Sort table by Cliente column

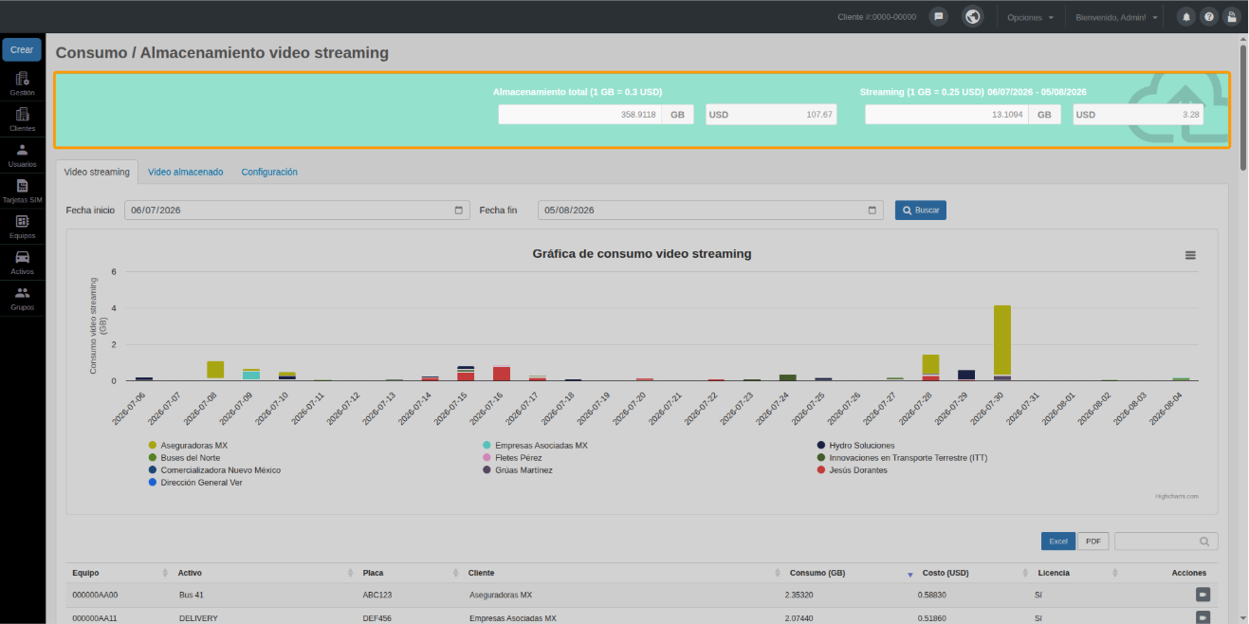click(622, 573)
